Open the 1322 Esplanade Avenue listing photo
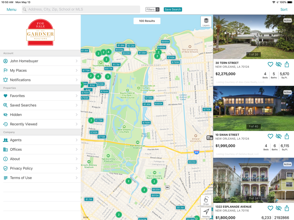This screenshot has width=294, height=220. [x=253, y=180]
